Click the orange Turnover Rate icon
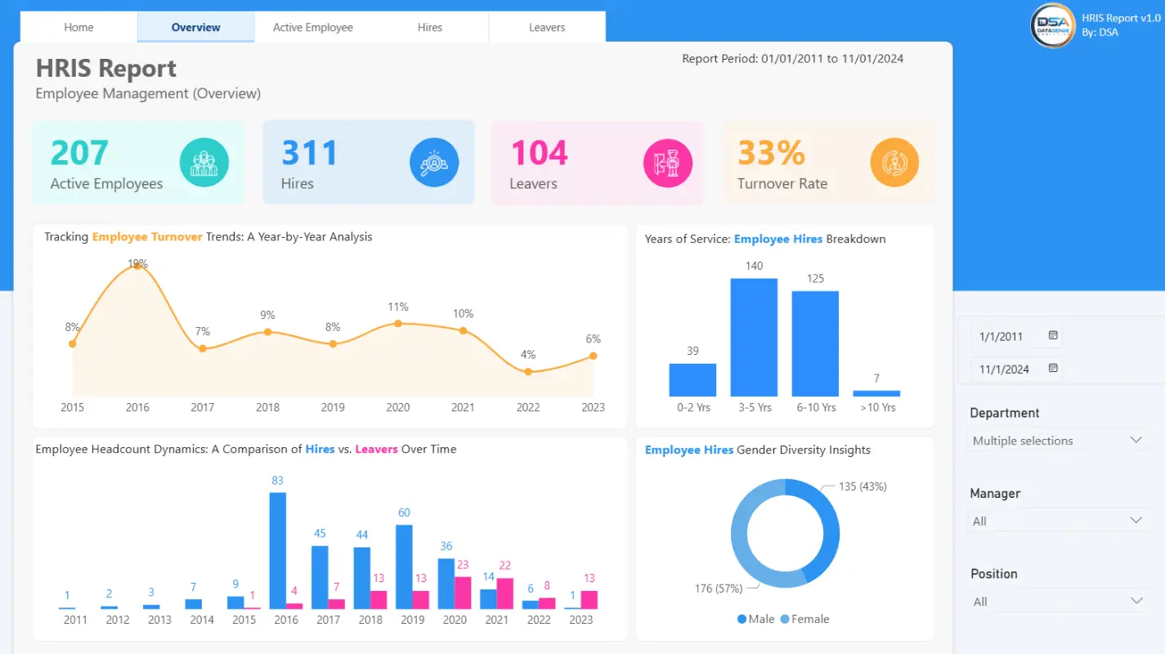Image resolution: width=1165 pixels, height=654 pixels. 894,163
